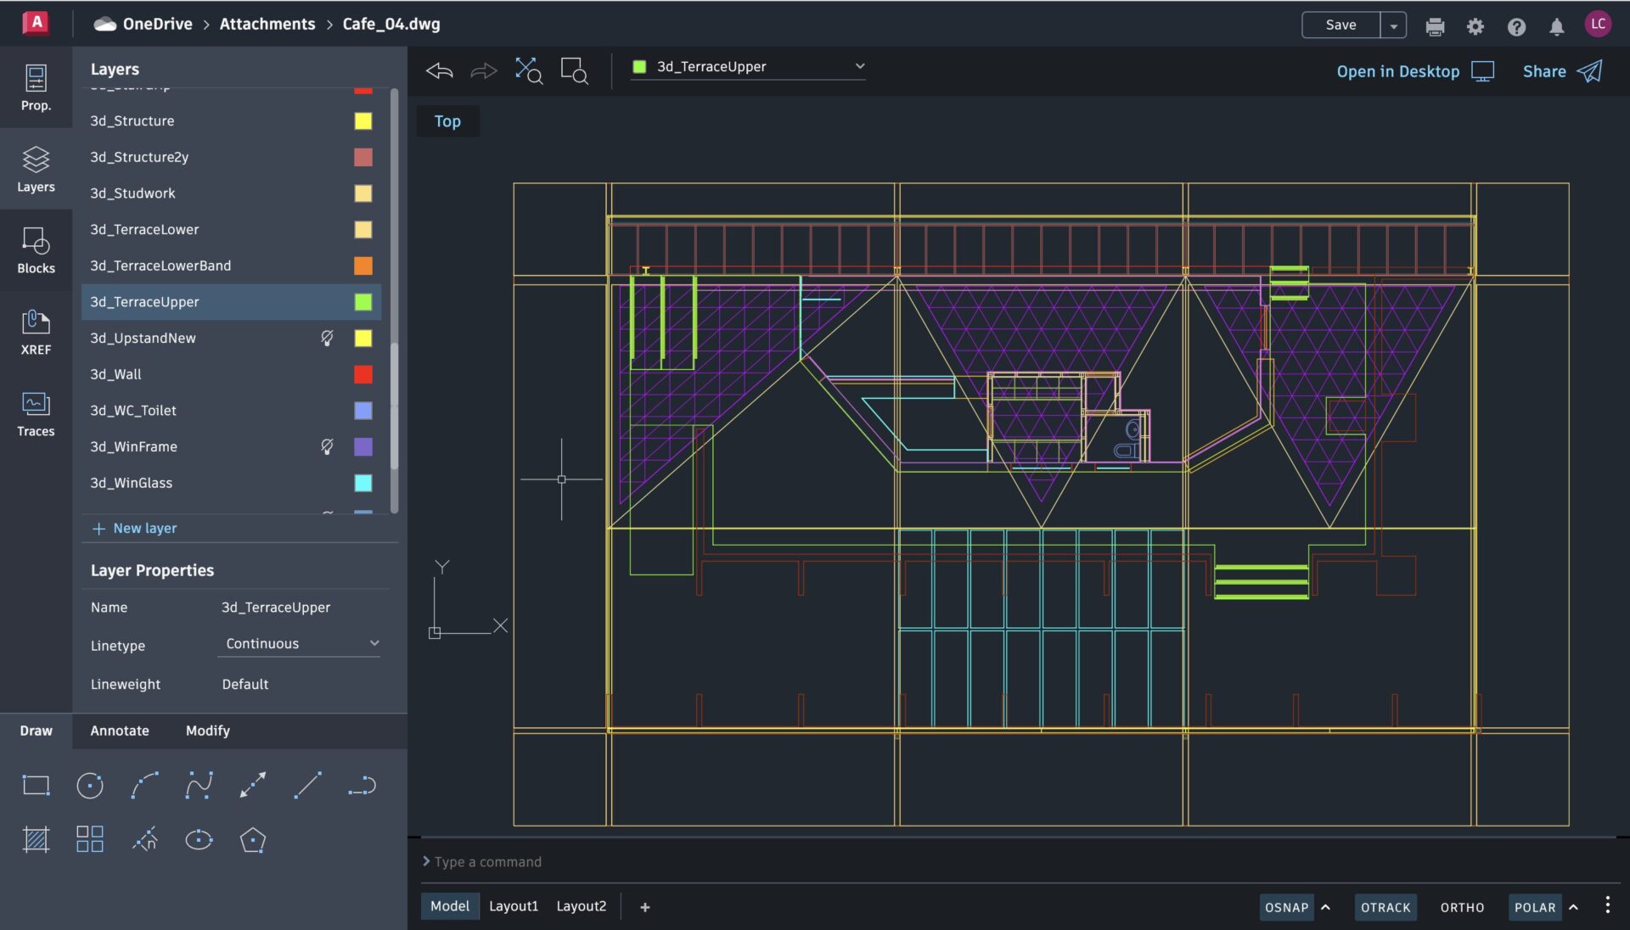Add a layer using New layer
Image resolution: width=1630 pixels, height=930 pixels.
click(134, 528)
